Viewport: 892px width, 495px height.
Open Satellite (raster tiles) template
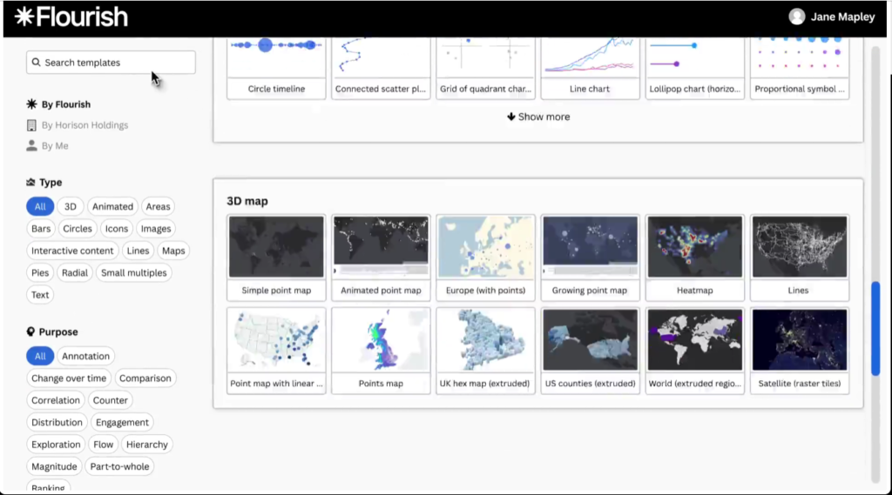tap(800, 351)
